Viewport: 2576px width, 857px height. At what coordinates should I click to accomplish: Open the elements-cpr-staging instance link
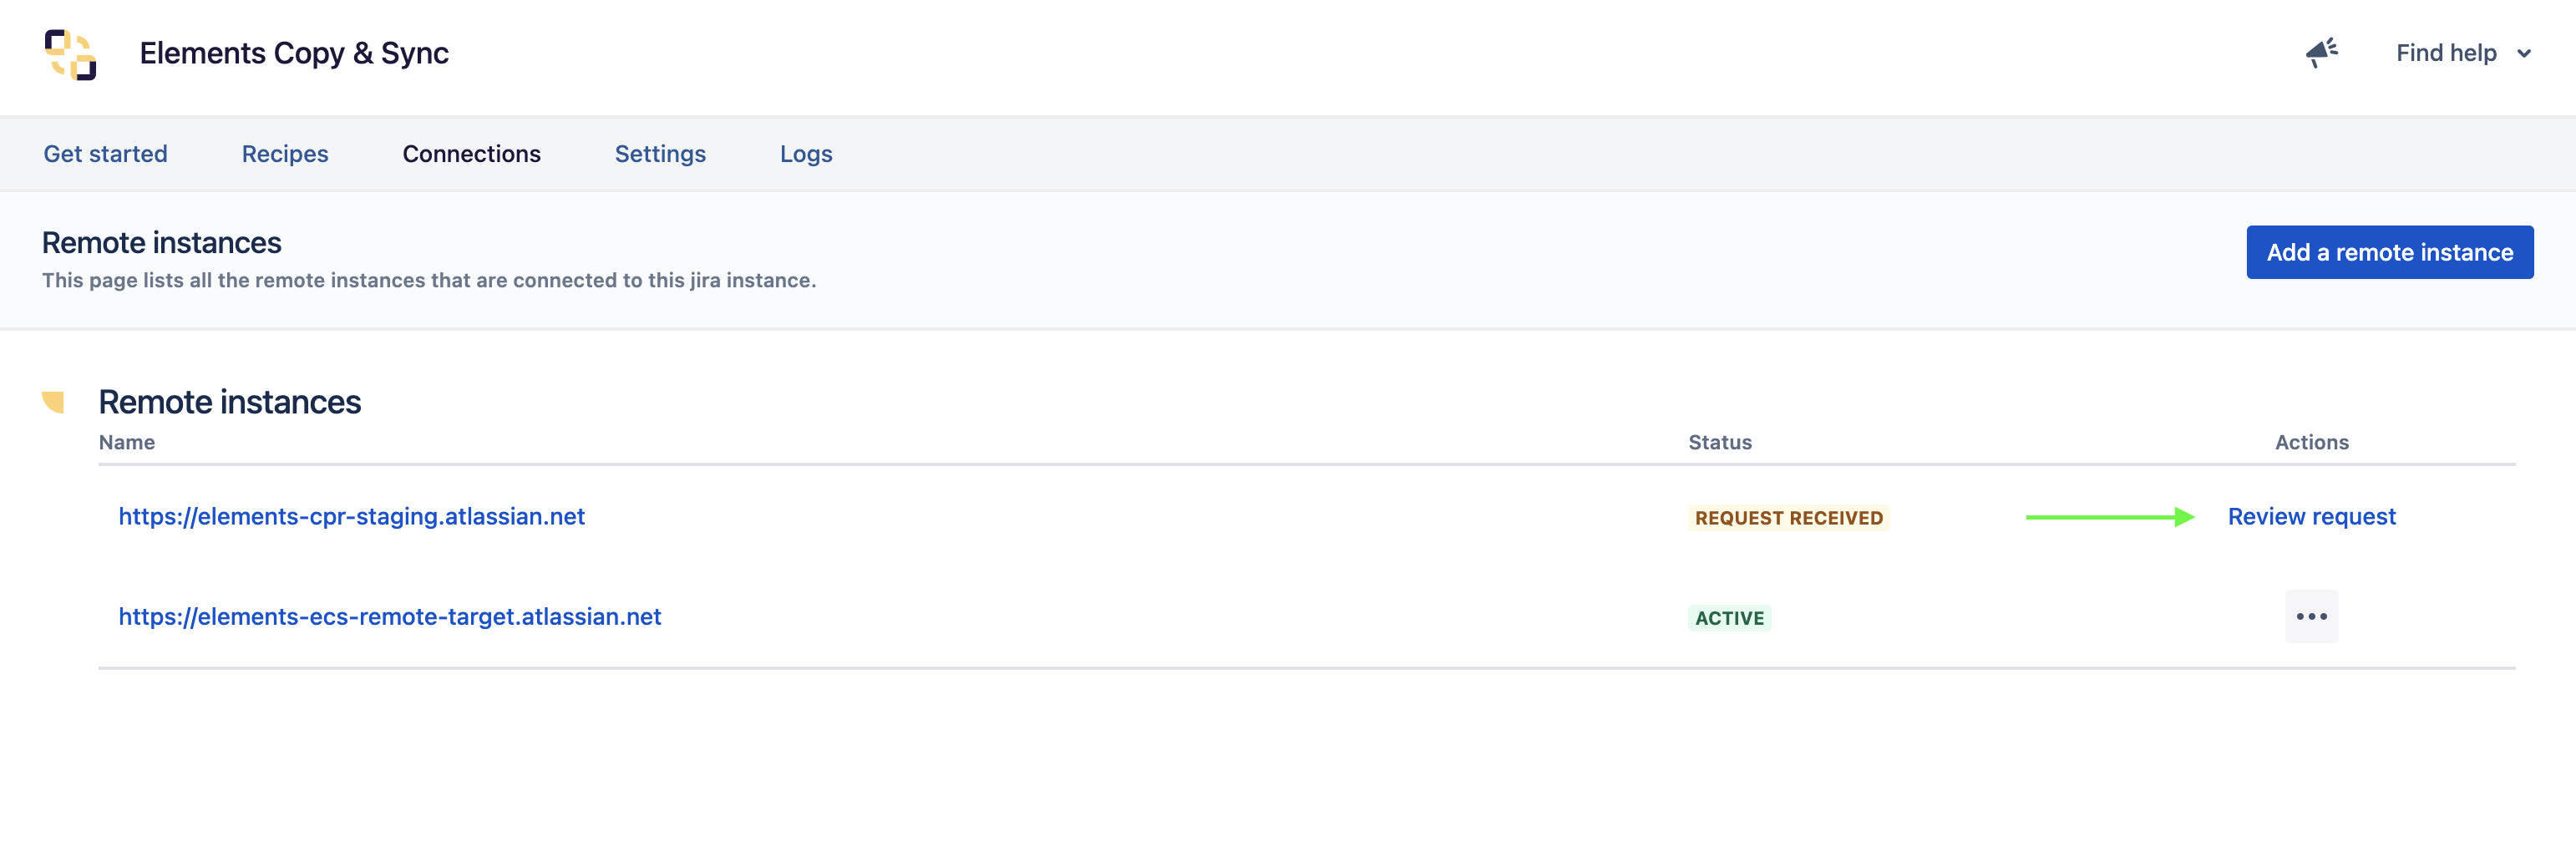[351, 517]
